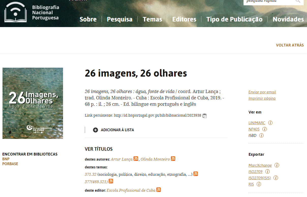Open the NP405 view link
The height and width of the screenshot is (197, 307).
(254, 129)
